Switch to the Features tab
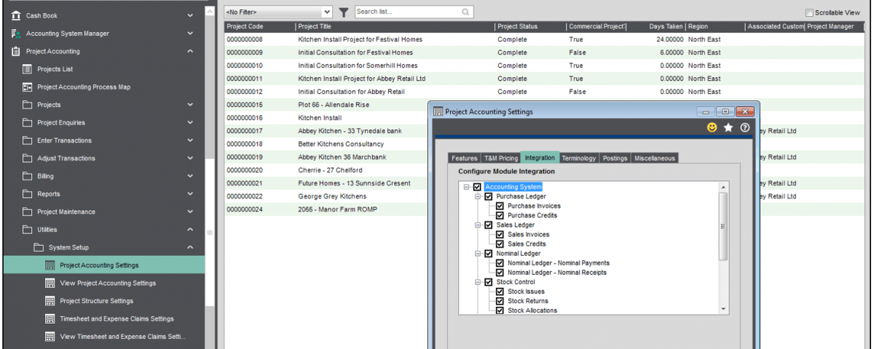The image size is (874, 349). coord(464,158)
